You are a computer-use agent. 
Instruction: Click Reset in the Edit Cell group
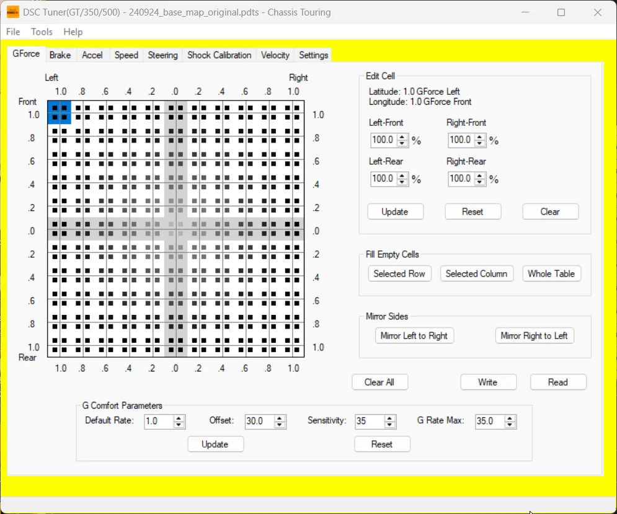click(473, 212)
